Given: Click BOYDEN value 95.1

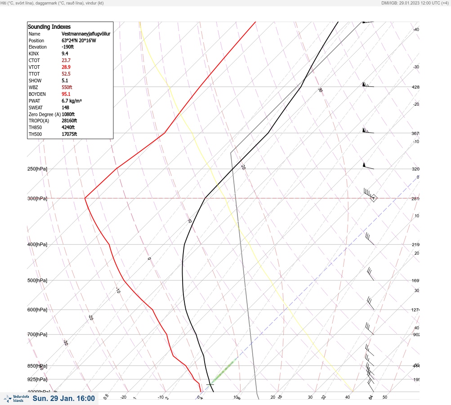Looking at the screenshot, I should coord(66,94).
